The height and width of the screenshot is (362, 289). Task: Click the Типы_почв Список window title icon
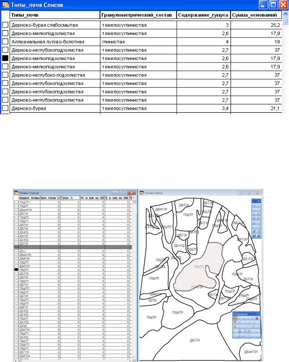5,4
